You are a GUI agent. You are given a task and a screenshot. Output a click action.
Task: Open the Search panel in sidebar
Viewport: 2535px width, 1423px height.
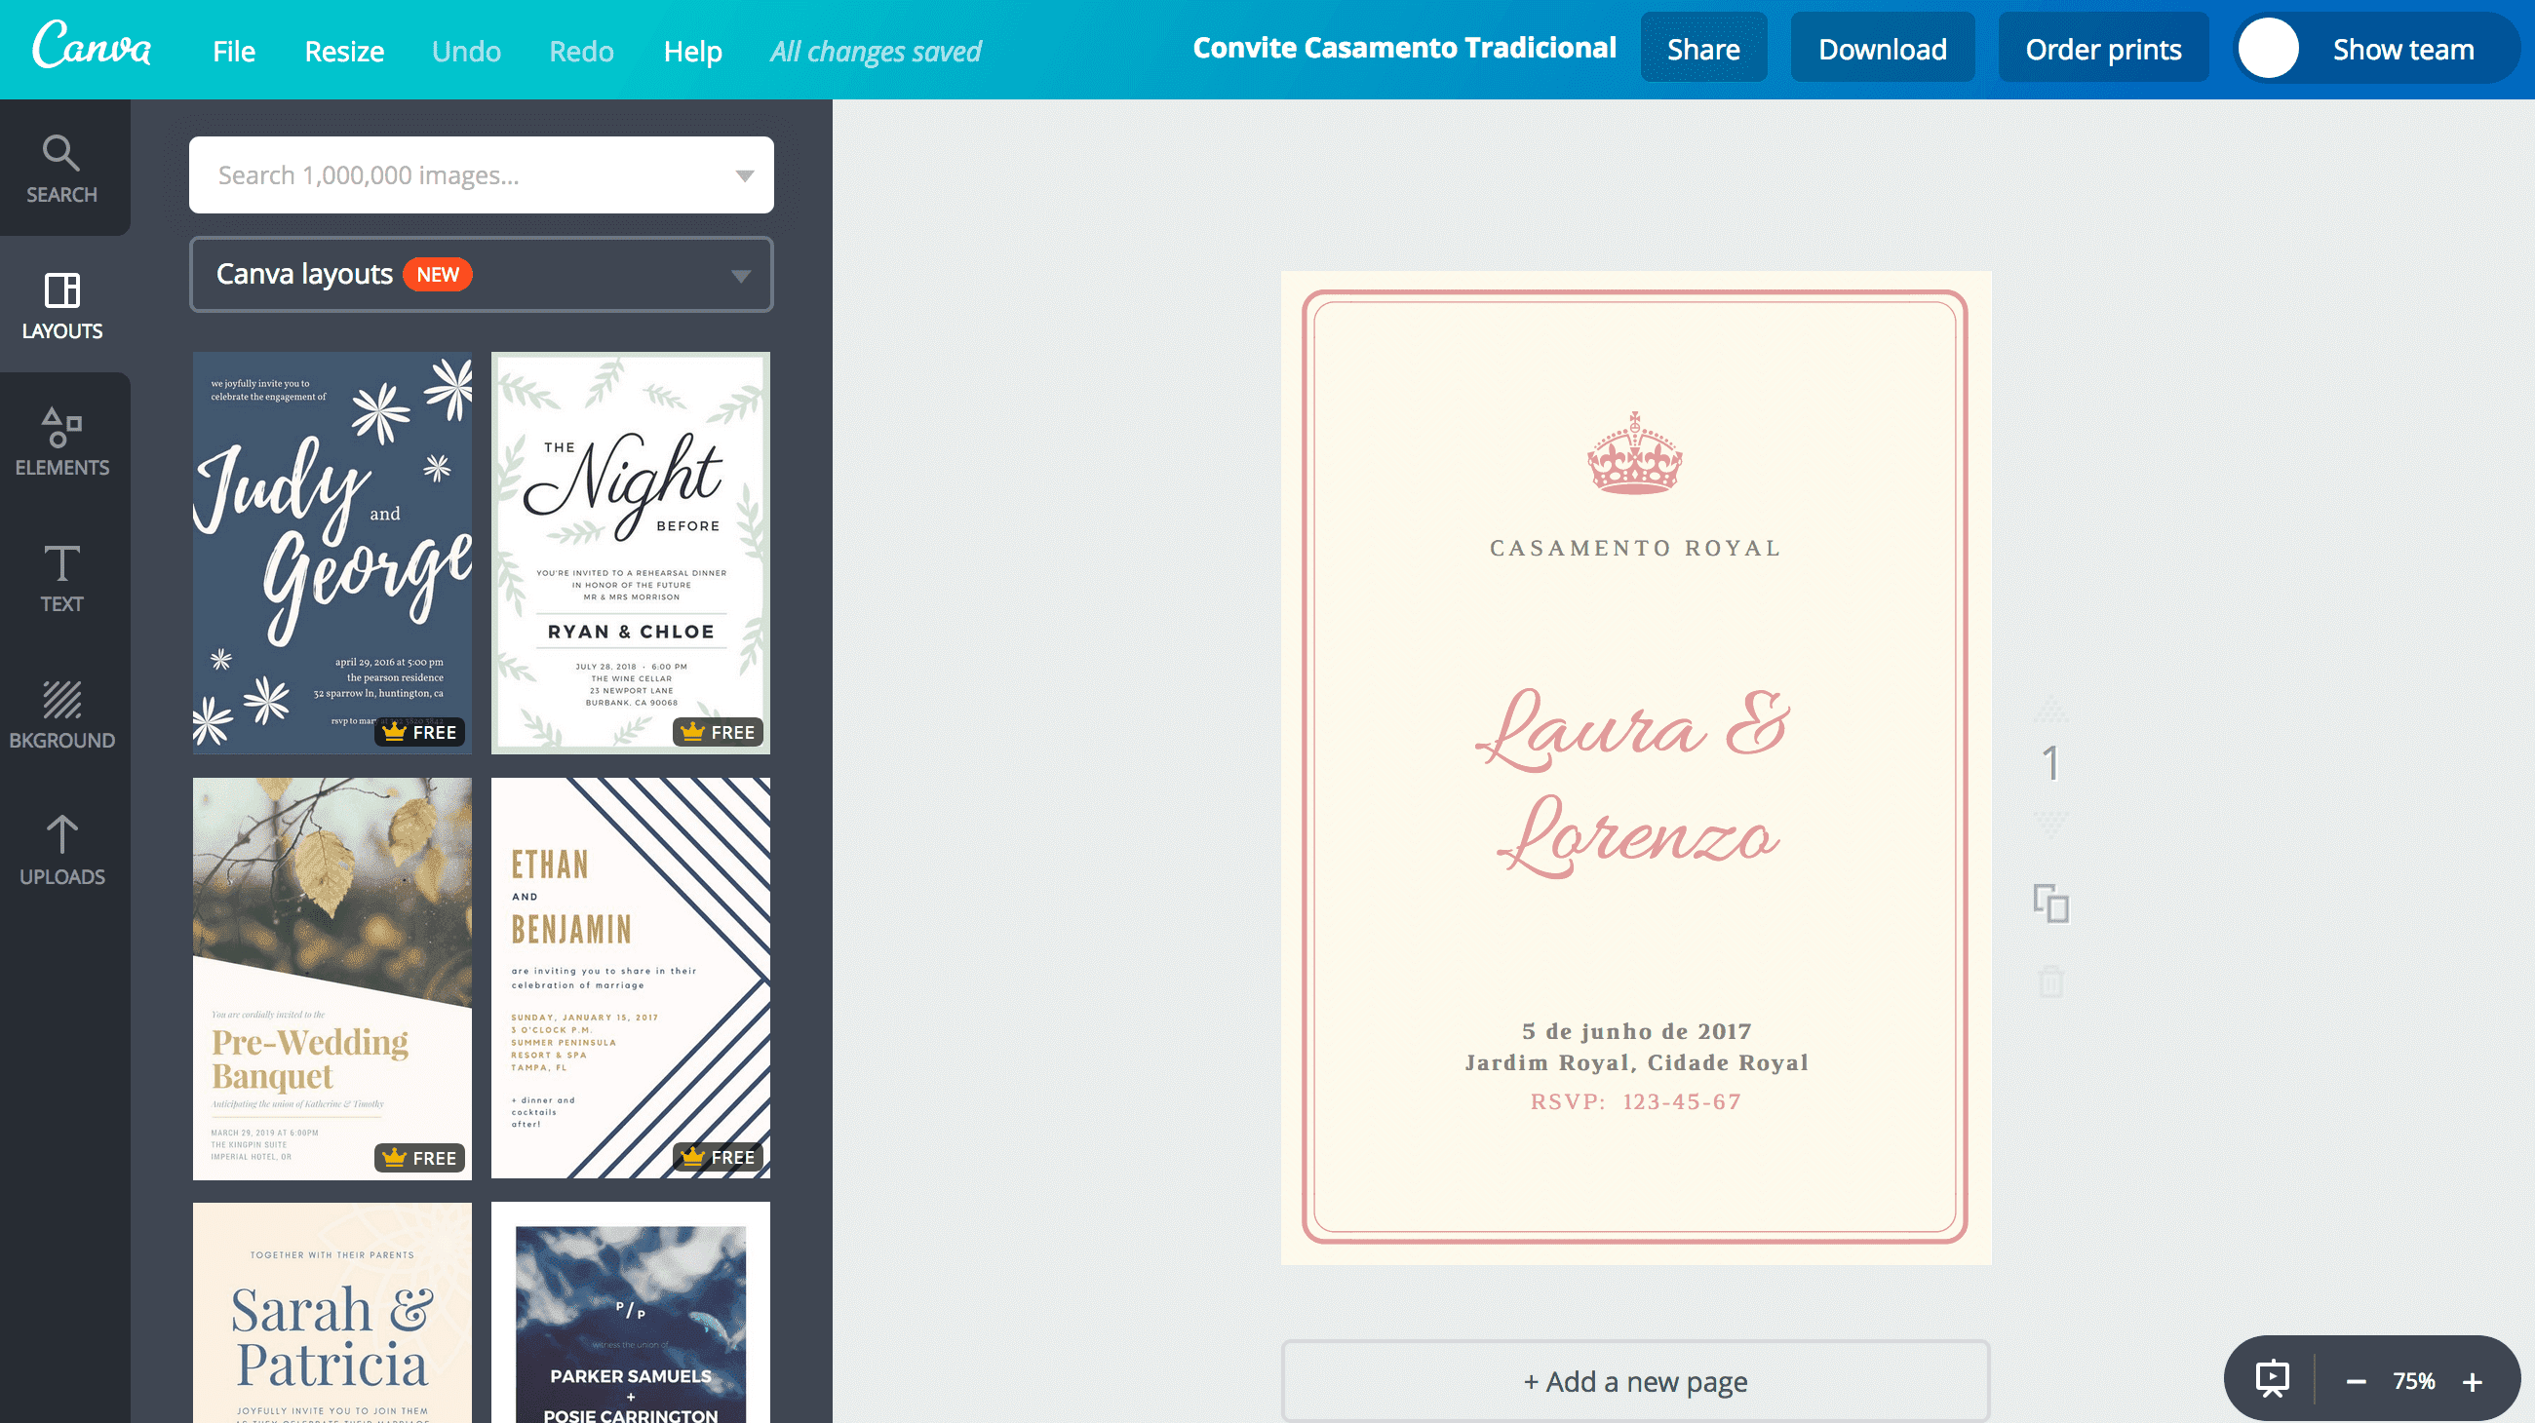[x=62, y=170]
